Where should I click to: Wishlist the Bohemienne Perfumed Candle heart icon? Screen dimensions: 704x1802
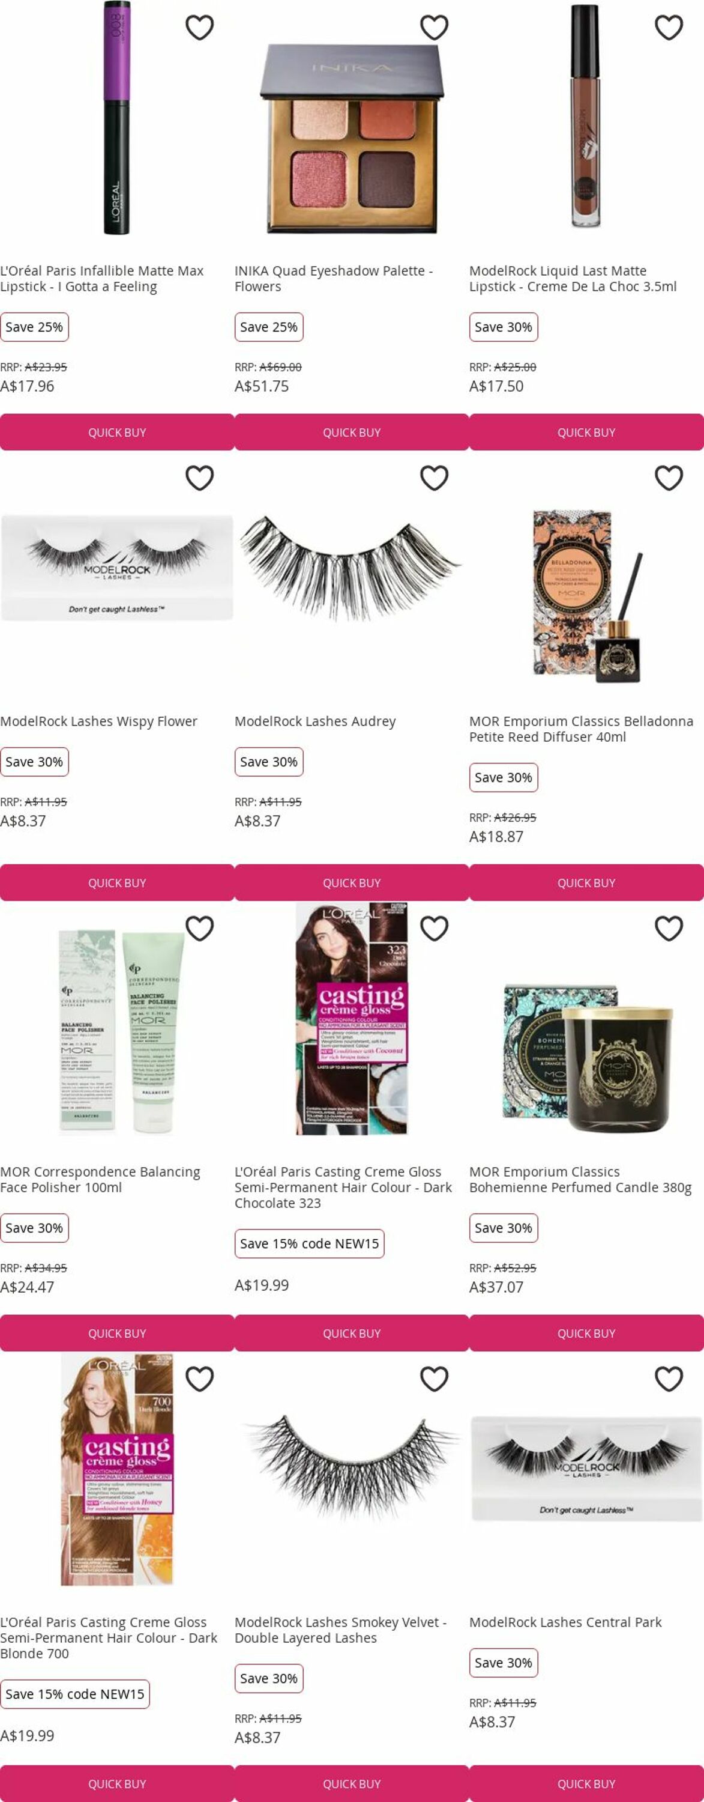[x=669, y=929]
